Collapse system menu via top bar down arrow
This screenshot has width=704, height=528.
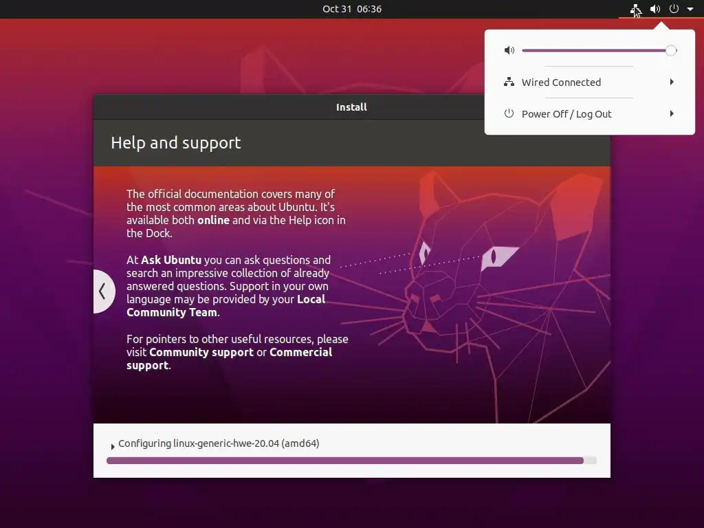point(690,9)
